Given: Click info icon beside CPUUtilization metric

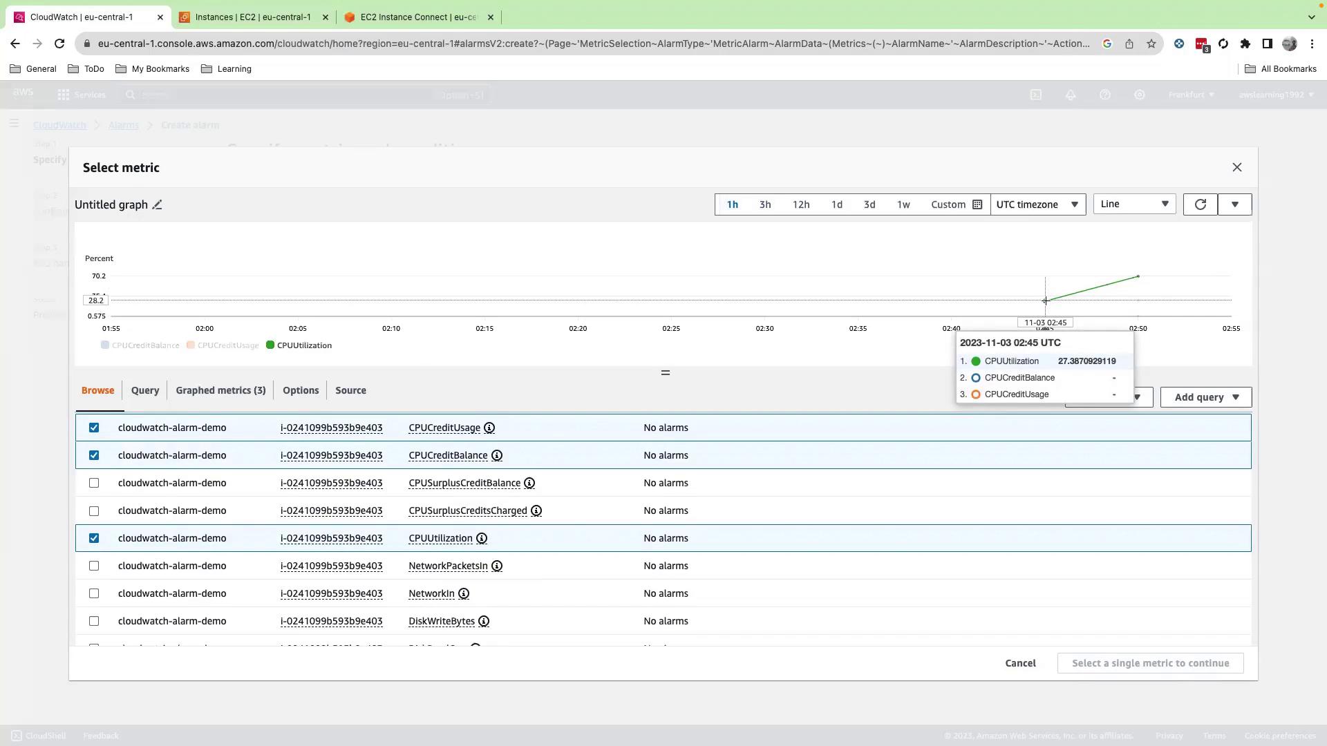Looking at the screenshot, I should (x=482, y=539).
